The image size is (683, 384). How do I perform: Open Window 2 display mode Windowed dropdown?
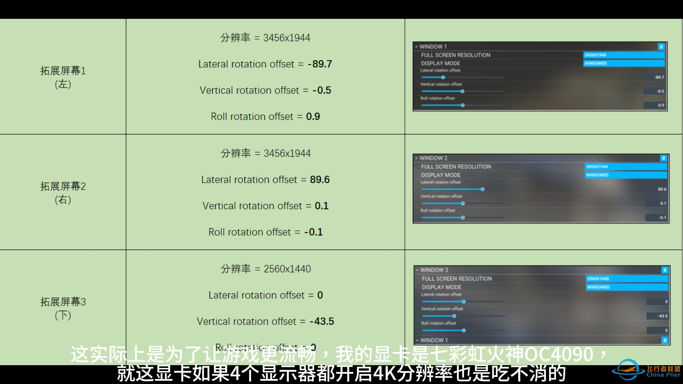(626, 175)
